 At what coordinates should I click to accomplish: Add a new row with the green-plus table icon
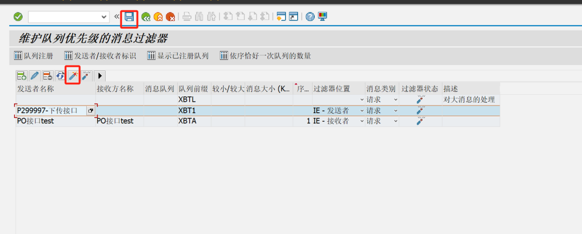coord(22,76)
